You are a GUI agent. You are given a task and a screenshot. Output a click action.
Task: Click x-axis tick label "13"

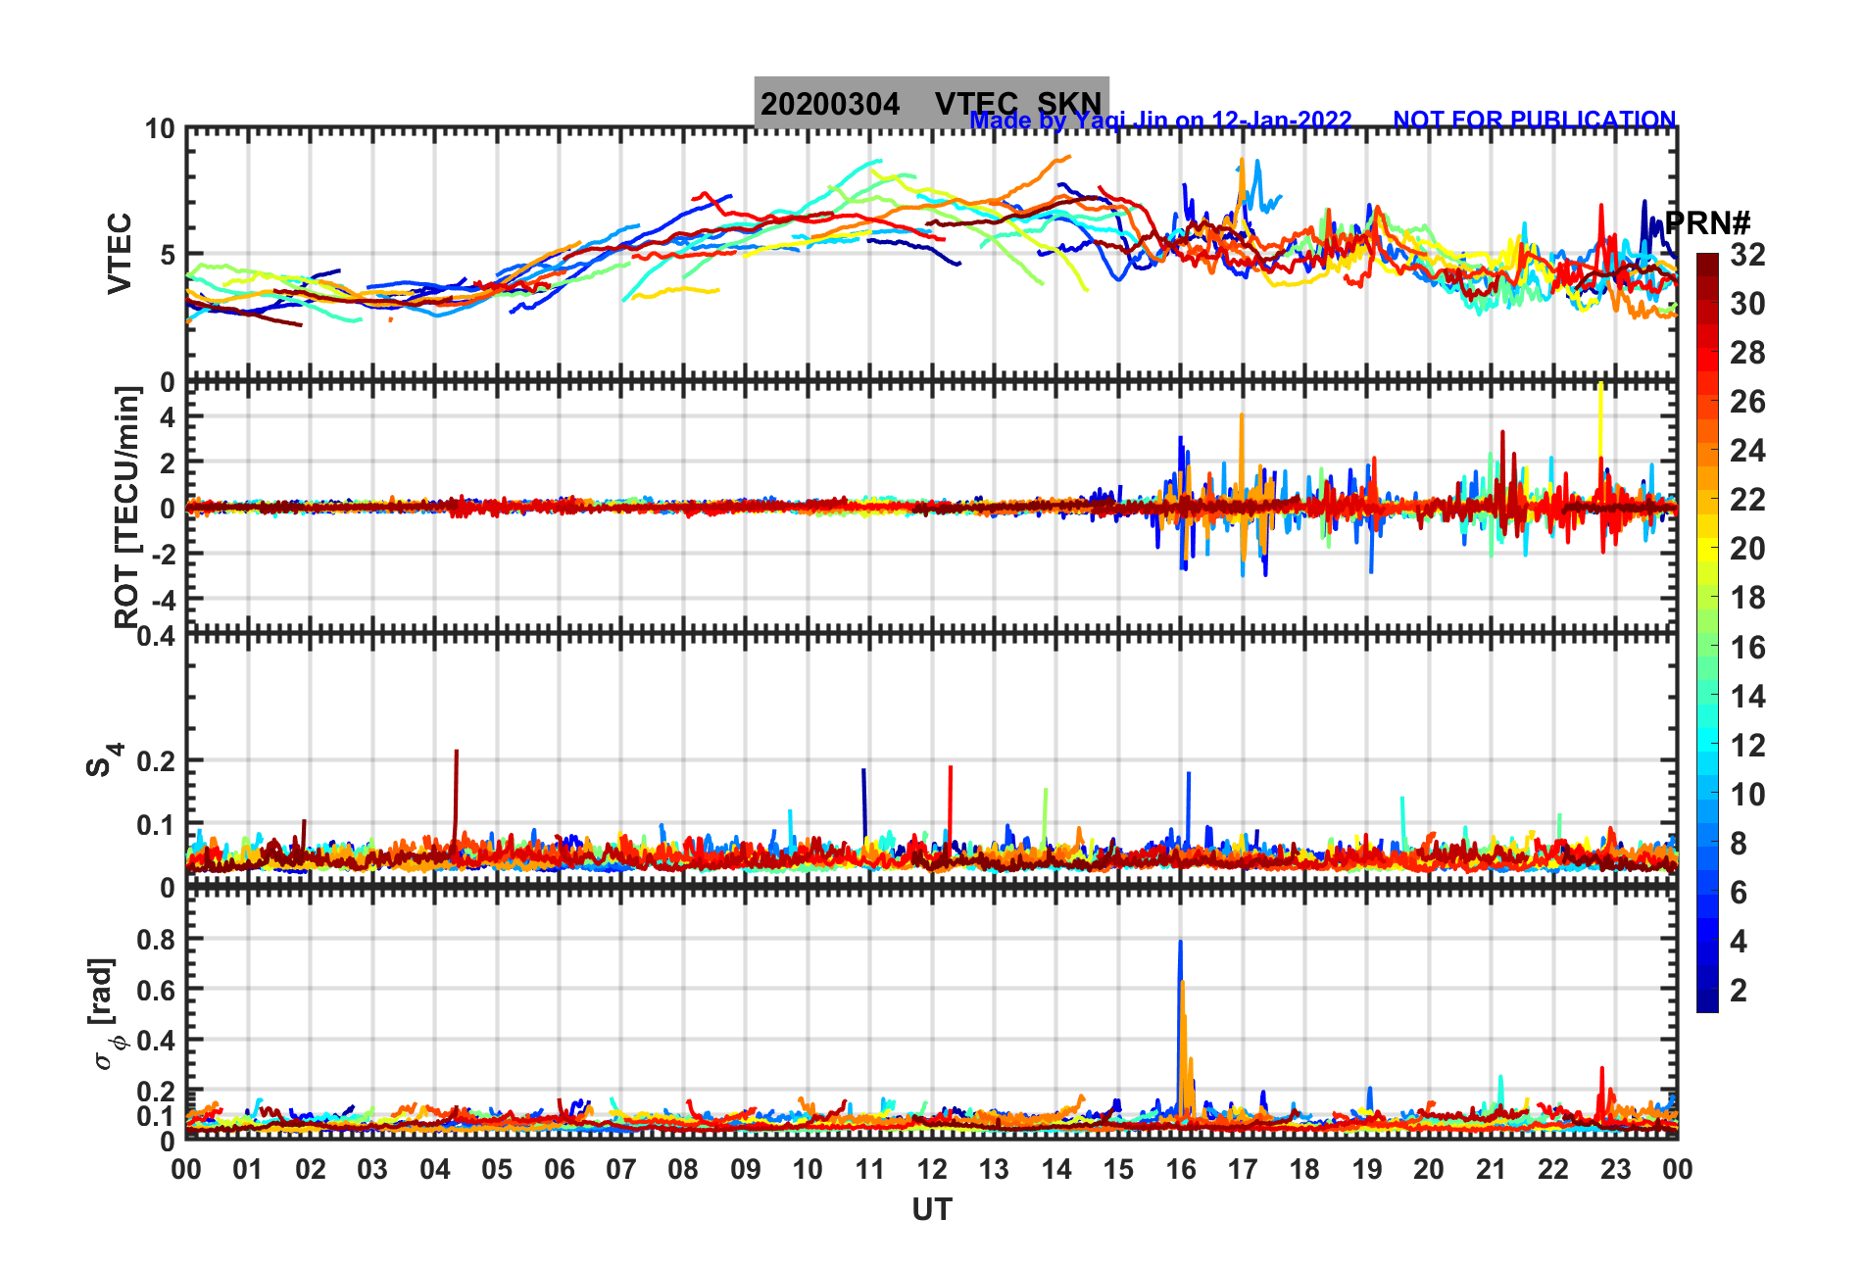[x=994, y=1169]
